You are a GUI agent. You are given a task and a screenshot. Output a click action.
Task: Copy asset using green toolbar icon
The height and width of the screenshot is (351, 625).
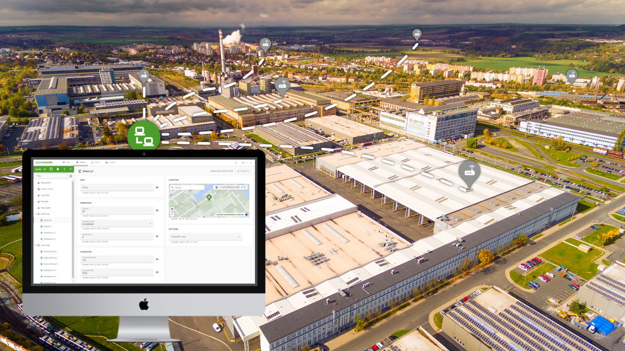pos(50,169)
